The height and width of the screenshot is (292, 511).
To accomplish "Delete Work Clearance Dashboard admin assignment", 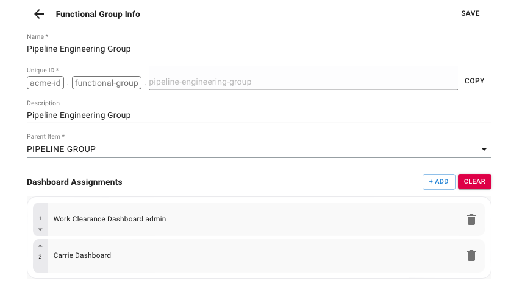I will coord(471,220).
